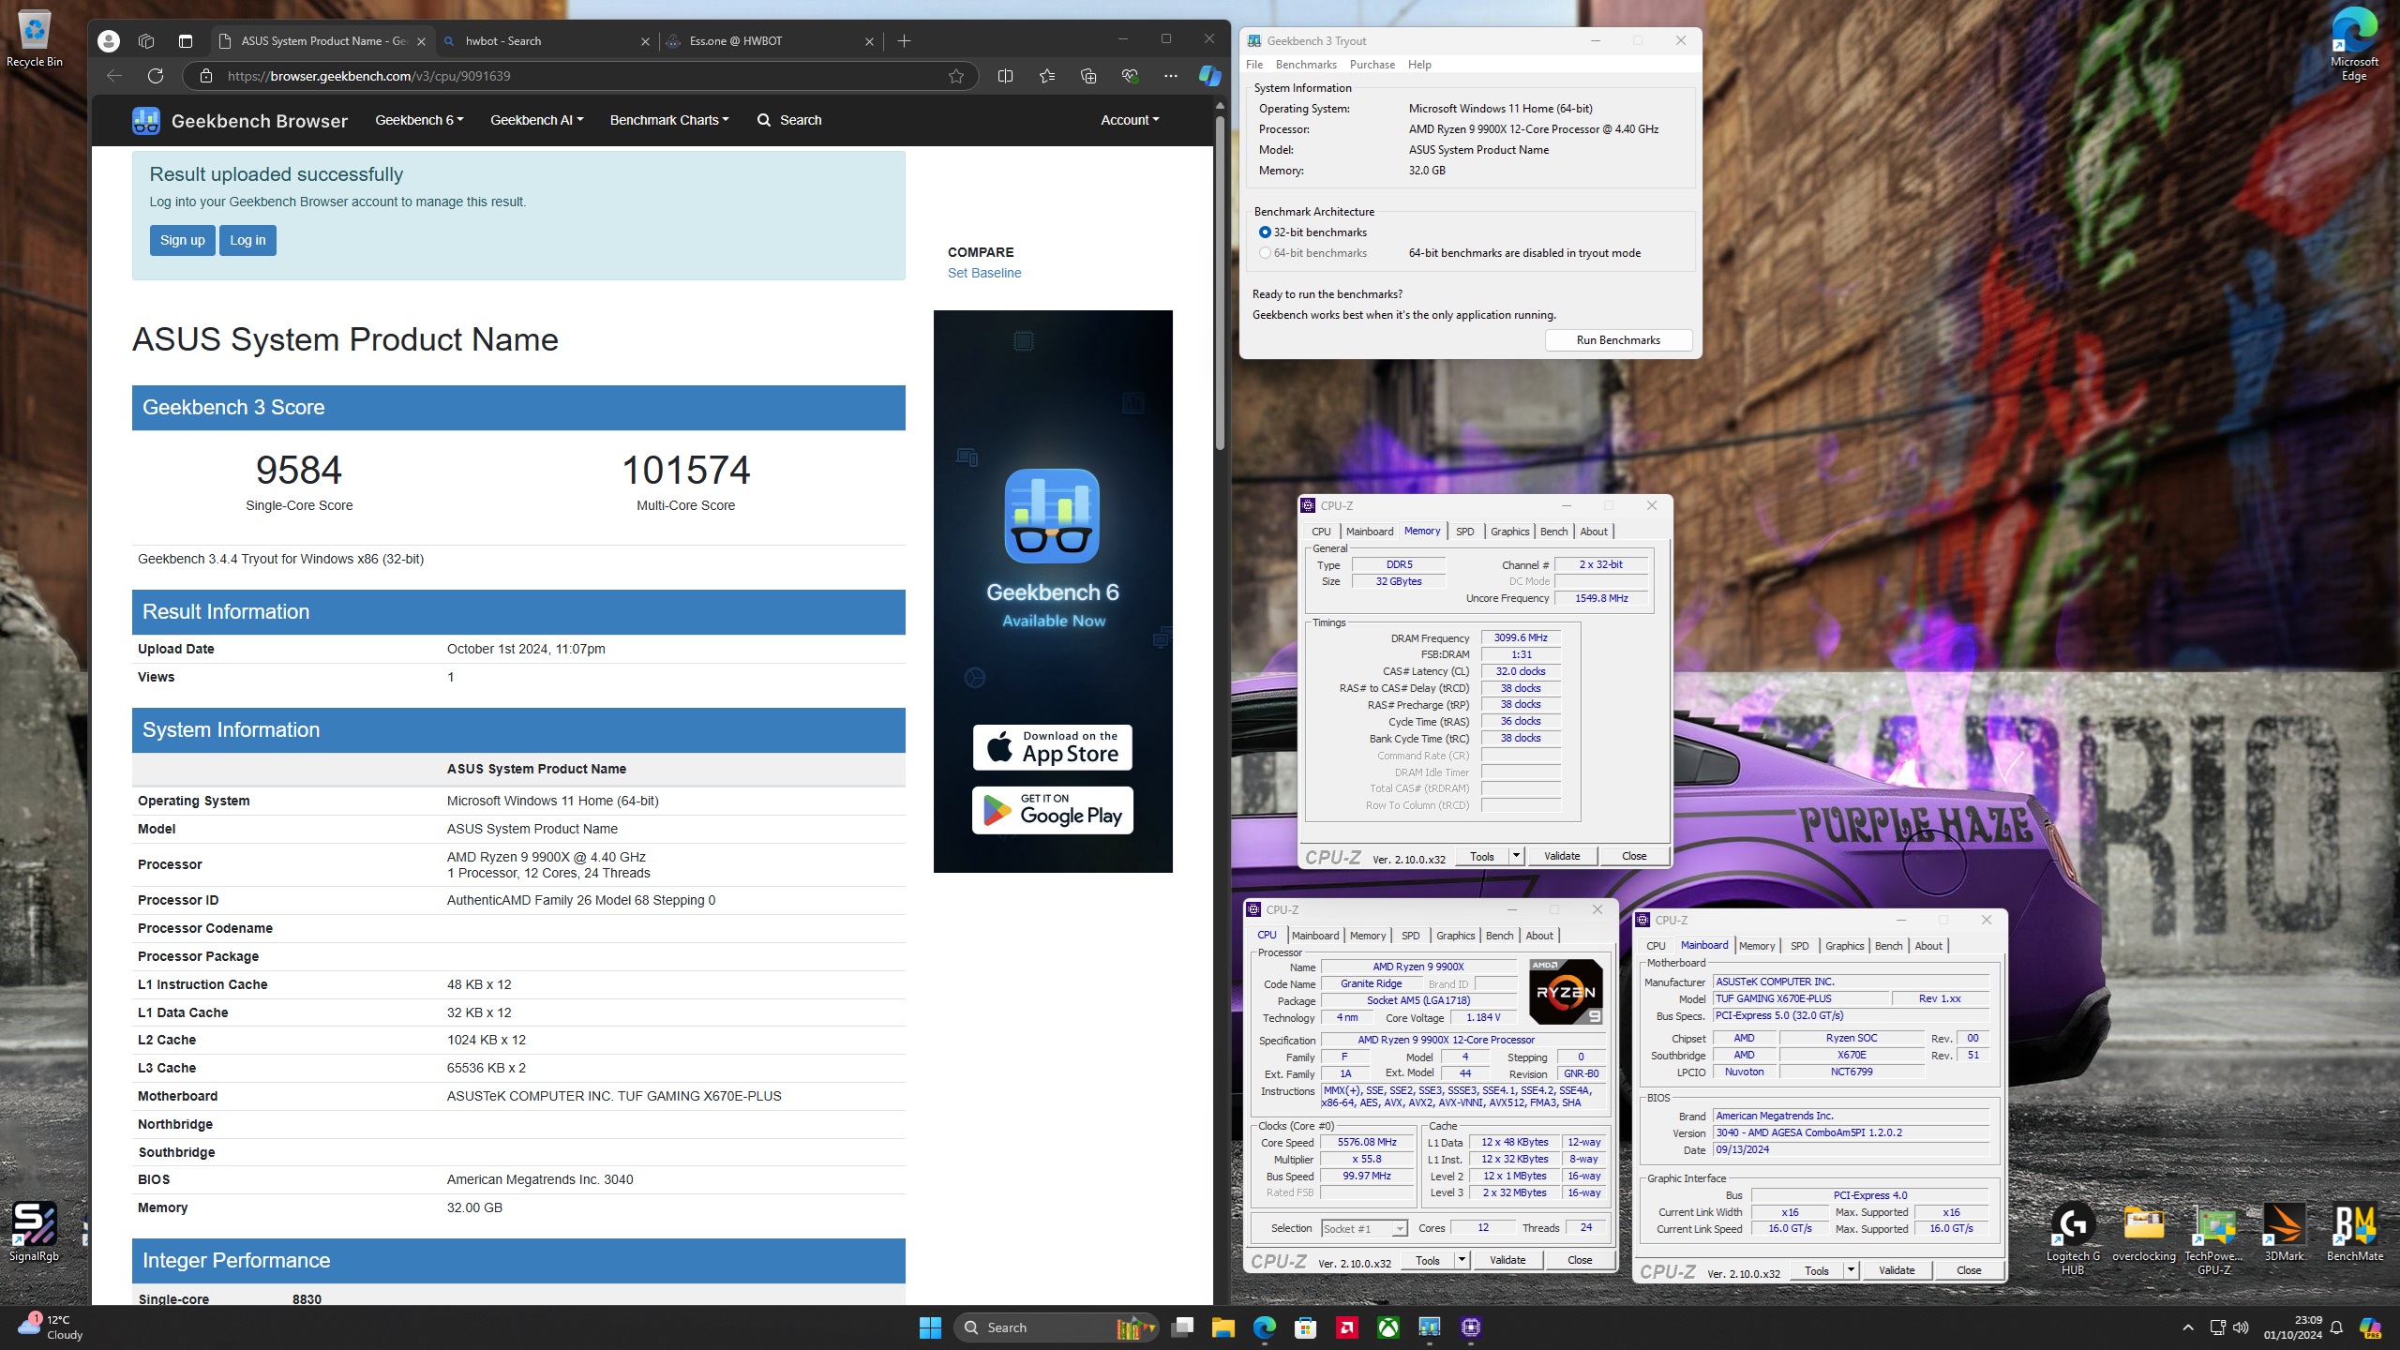The image size is (2400, 1350).
Task: Launch the BenchMate desktop shortcut
Action: click(2355, 1232)
